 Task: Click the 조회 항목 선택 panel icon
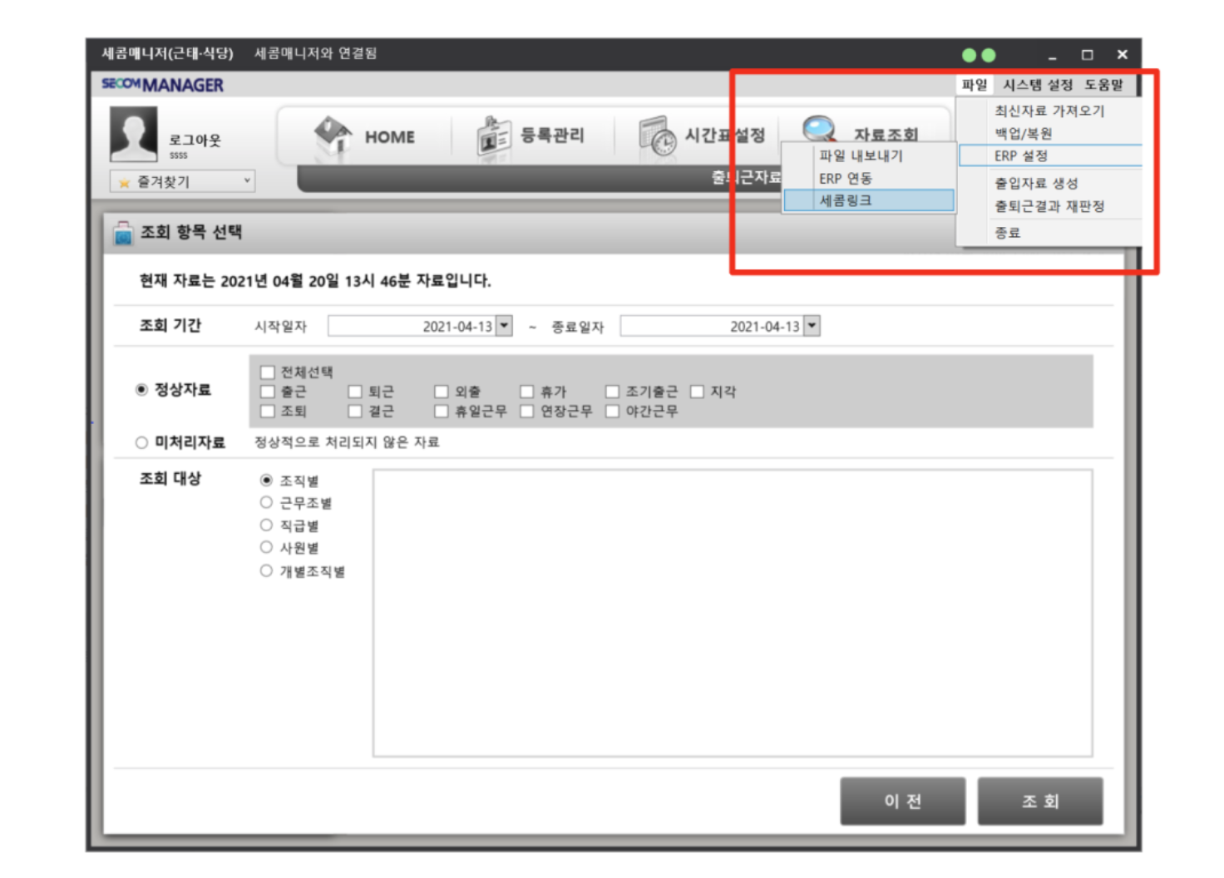pos(123,233)
